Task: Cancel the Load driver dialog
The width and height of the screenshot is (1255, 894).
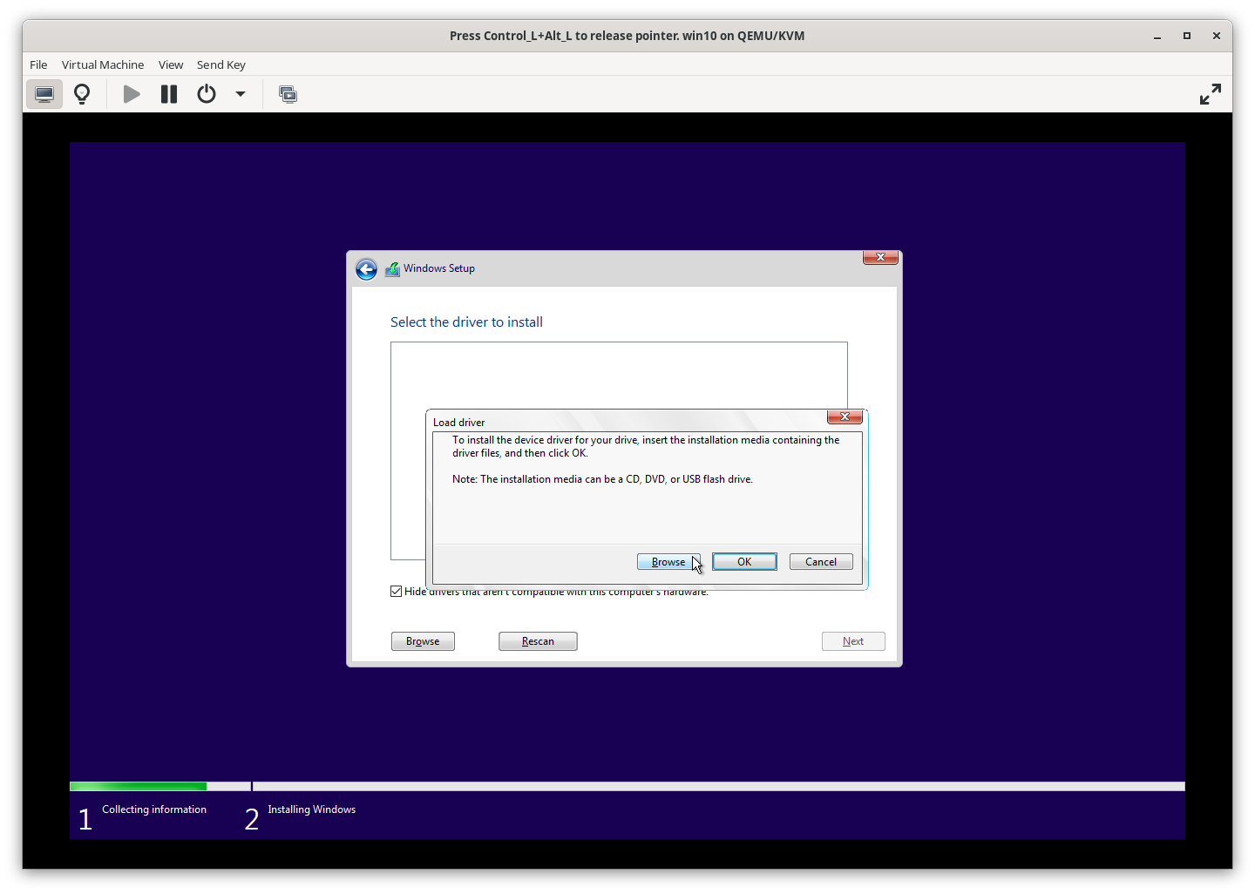Action: (821, 562)
